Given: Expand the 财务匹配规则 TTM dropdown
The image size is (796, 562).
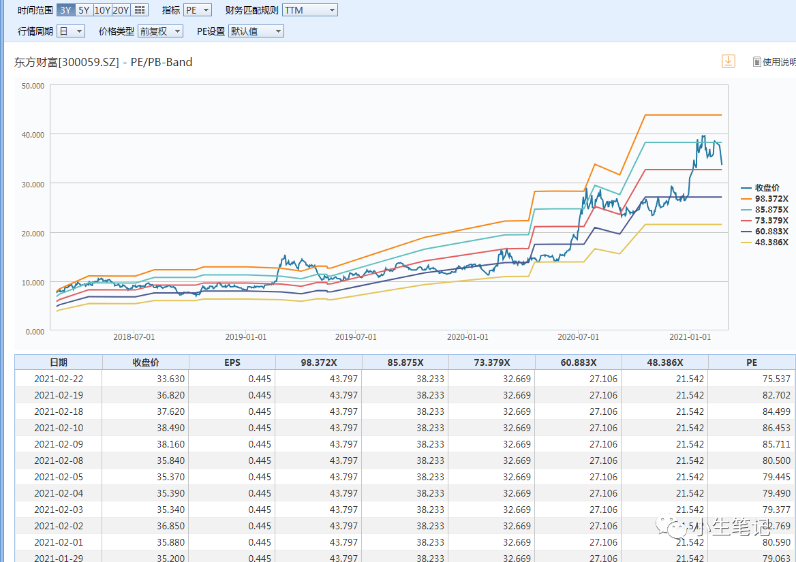Looking at the screenshot, I should tap(309, 10).
